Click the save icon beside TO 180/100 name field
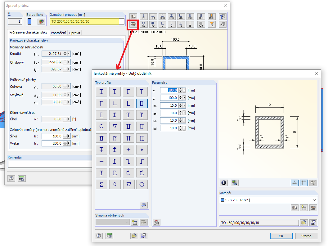 point(313,222)
